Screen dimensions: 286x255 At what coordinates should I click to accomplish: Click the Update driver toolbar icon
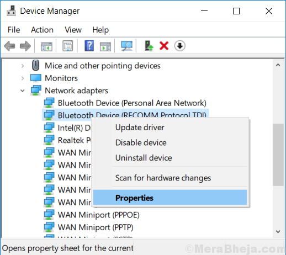[x=149, y=46]
